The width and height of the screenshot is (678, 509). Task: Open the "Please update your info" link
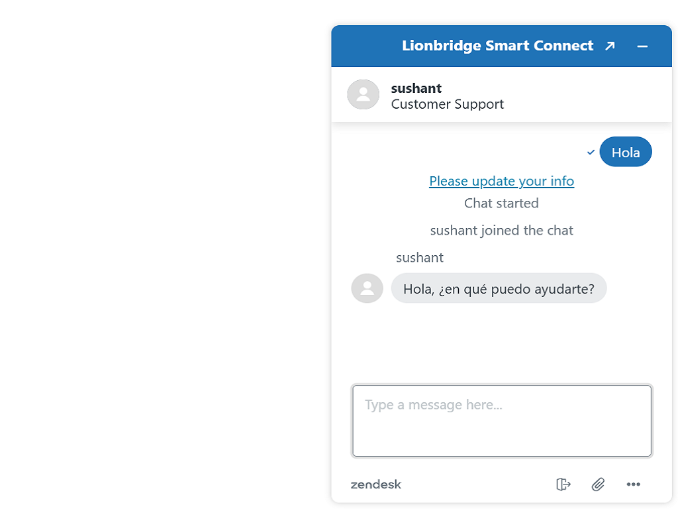[x=501, y=181]
